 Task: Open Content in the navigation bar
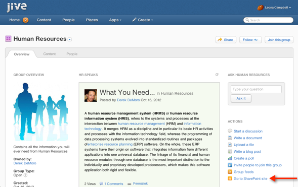coord(44,20)
